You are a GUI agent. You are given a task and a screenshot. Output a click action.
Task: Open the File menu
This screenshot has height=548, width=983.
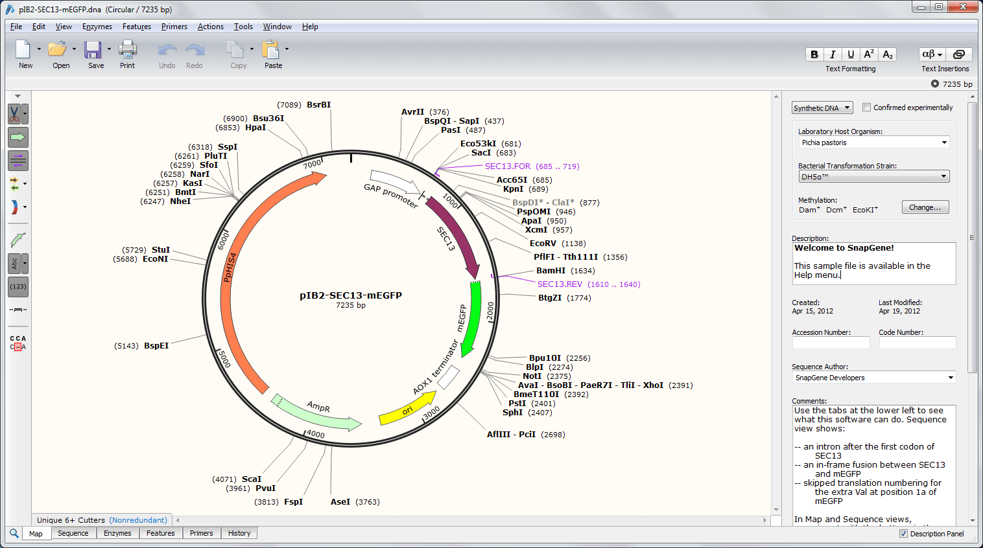(16, 27)
